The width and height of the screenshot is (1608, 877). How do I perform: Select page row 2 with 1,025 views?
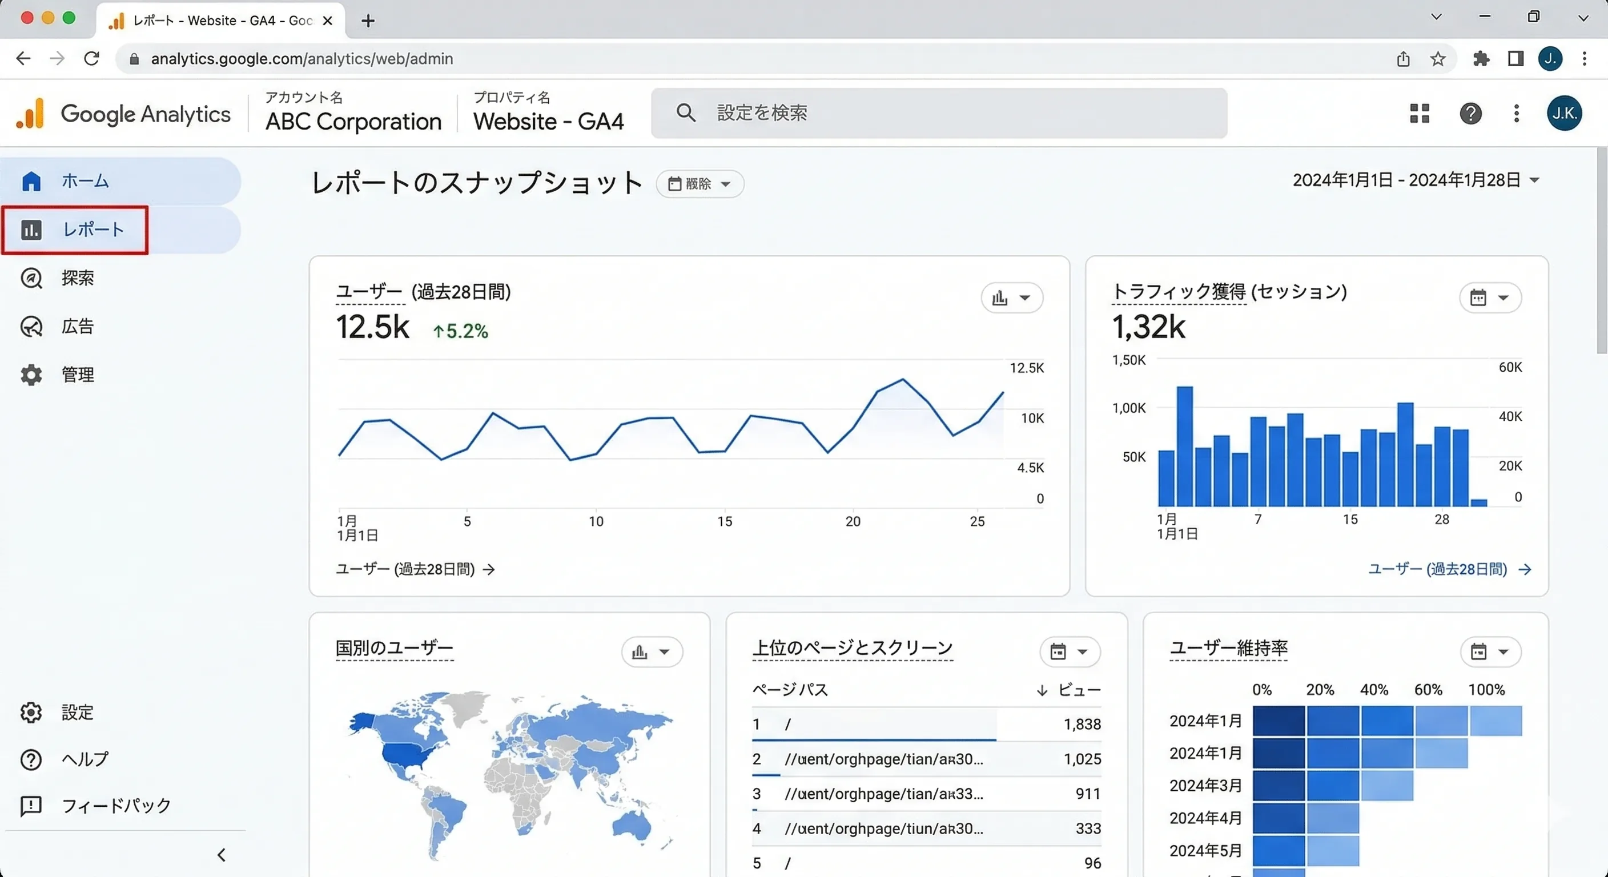(x=926, y=759)
